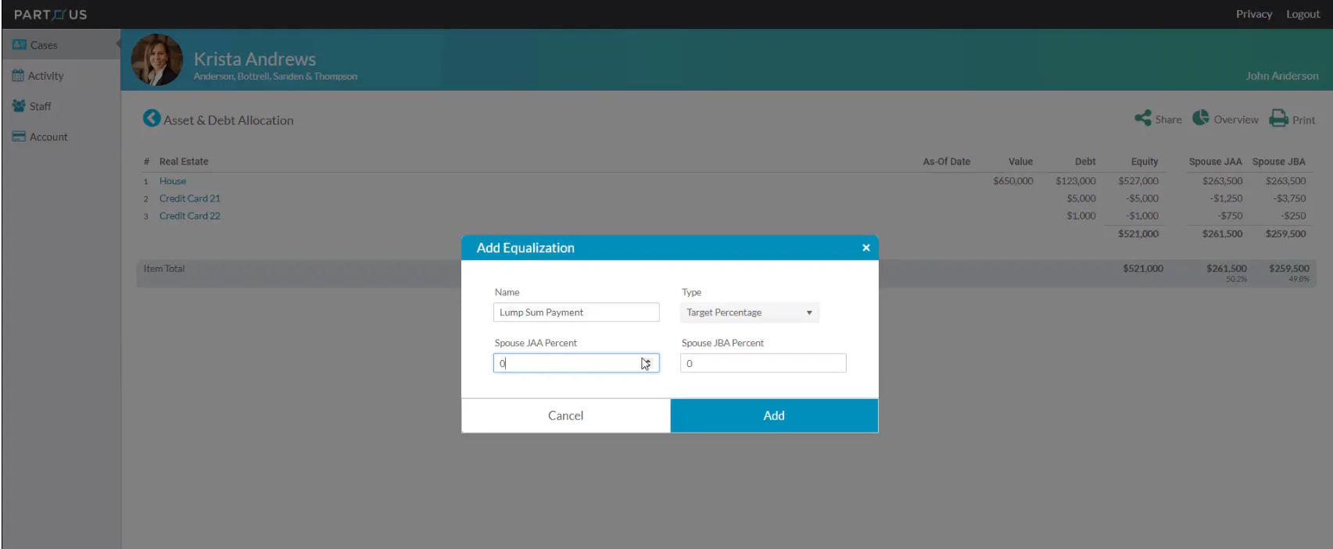Open the Account card icon
Image resolution: width=1333 pixels, height=549 pixels.
19,137
